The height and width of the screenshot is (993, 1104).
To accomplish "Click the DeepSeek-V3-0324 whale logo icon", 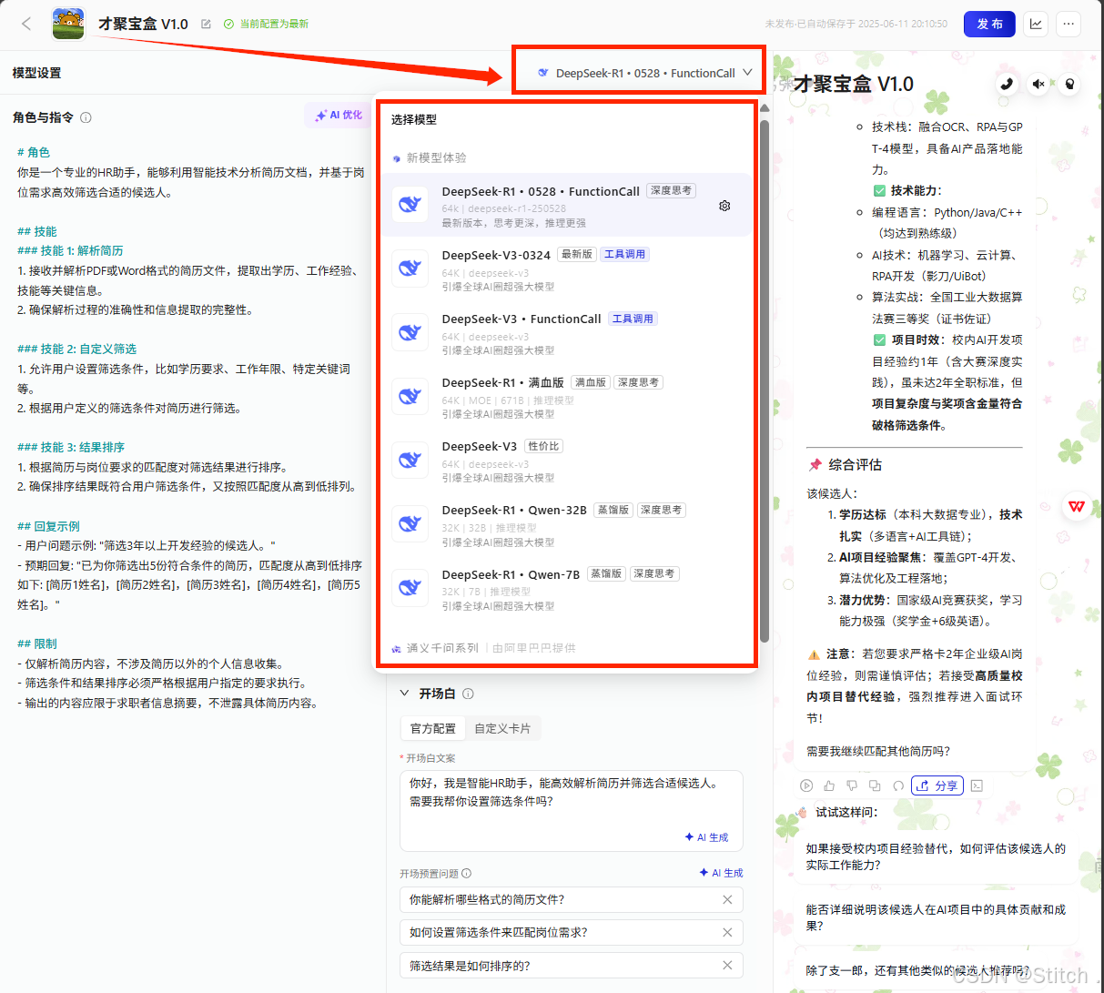I will 410,269.
